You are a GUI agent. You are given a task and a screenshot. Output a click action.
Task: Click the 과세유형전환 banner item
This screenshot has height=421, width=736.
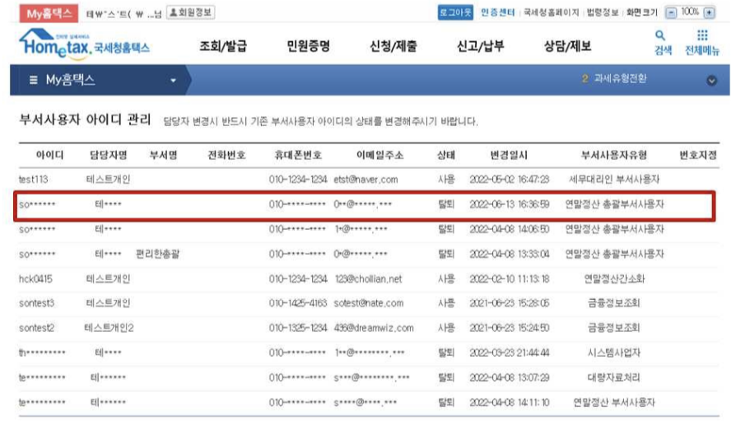(620, 78)
